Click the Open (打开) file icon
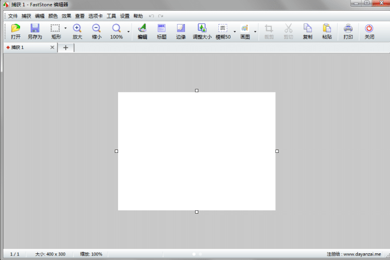390x260 pixels. 16,28
